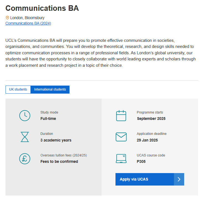
Task: Click the 3 academic years duration text
Action: coord(56,140)
